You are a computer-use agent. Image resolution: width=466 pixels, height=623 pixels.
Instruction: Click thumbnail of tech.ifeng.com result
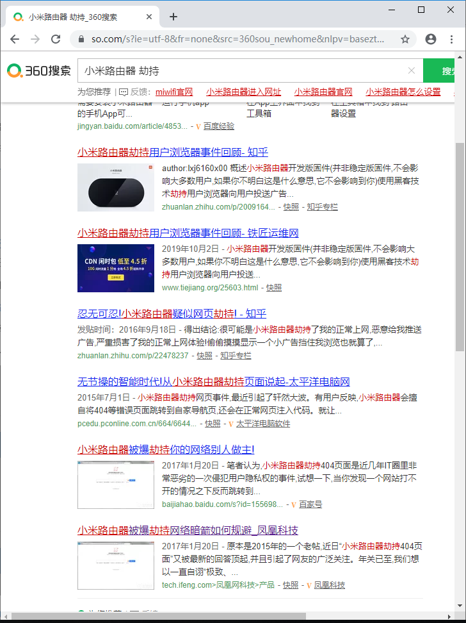pyautogui.click(x=116, y=565)
